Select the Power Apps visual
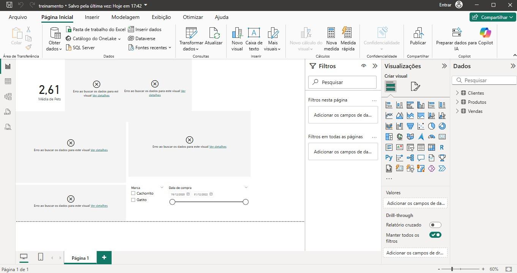 [432, 168]
